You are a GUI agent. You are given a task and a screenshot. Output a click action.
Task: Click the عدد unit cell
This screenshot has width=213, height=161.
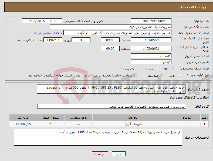coord(79,124)
